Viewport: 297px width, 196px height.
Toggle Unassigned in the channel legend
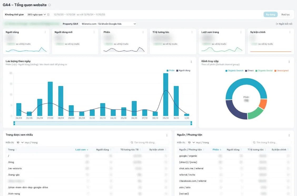(281, 71)
